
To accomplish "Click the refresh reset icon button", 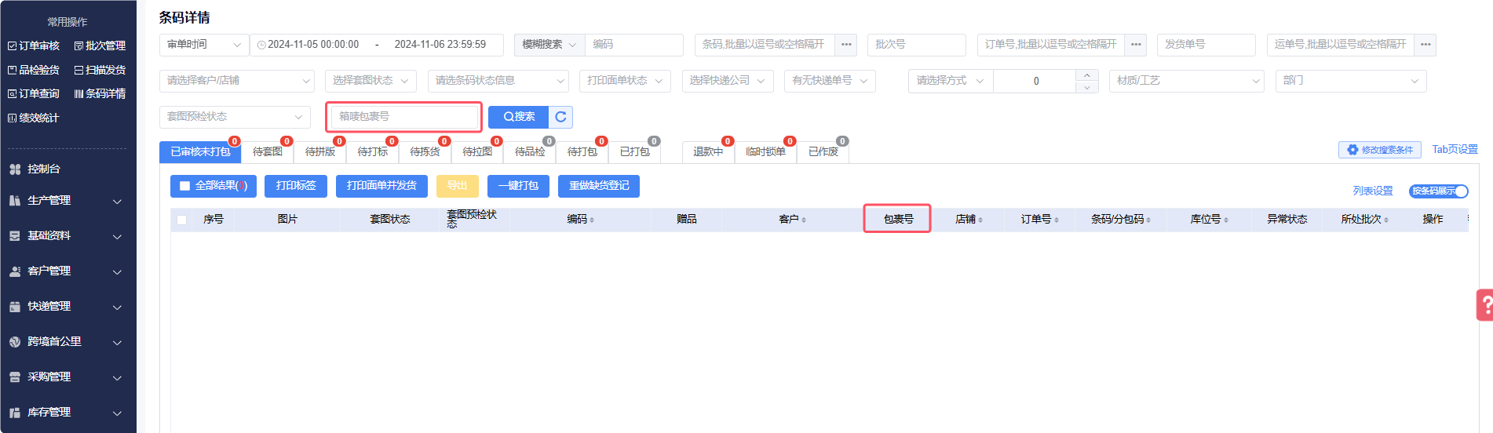I will pyautogui.click(x=560, y=117).
